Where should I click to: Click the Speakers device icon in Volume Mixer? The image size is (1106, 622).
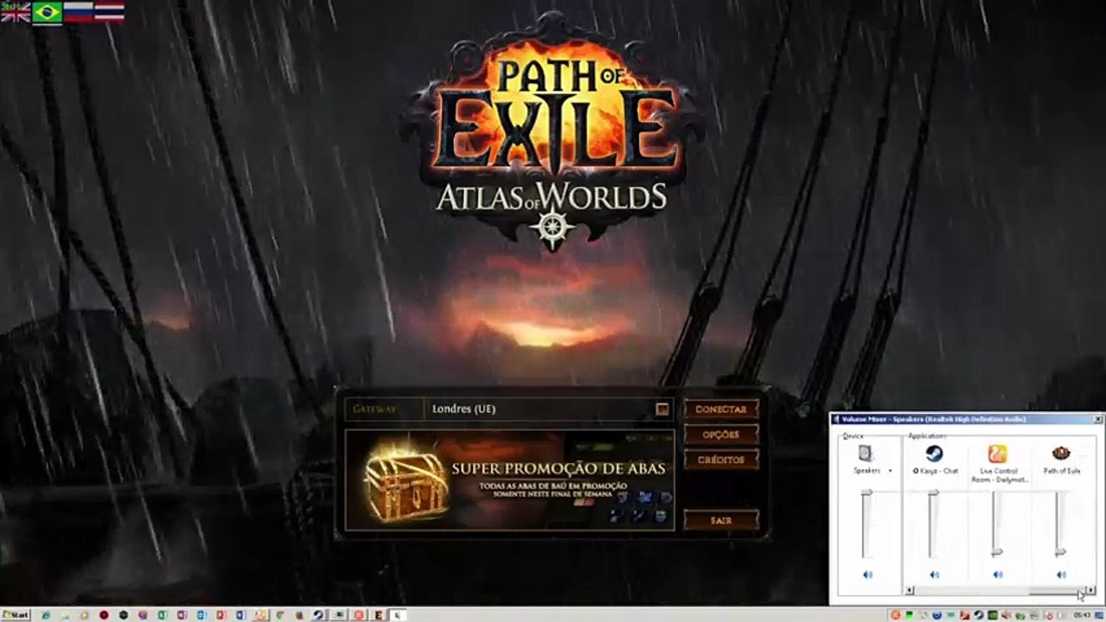[x=866, y=454]
